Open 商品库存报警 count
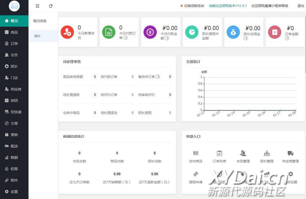 coord(95,77)
